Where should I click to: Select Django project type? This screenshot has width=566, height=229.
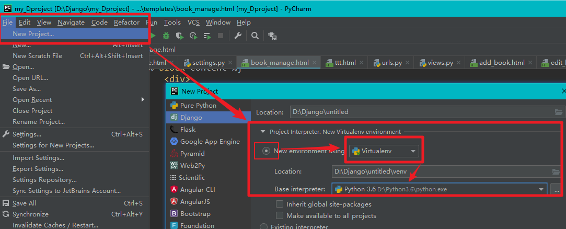click(191, 118)
